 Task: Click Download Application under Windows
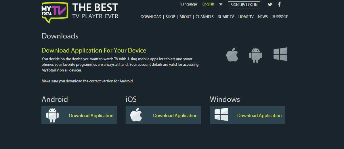point(259,115)
